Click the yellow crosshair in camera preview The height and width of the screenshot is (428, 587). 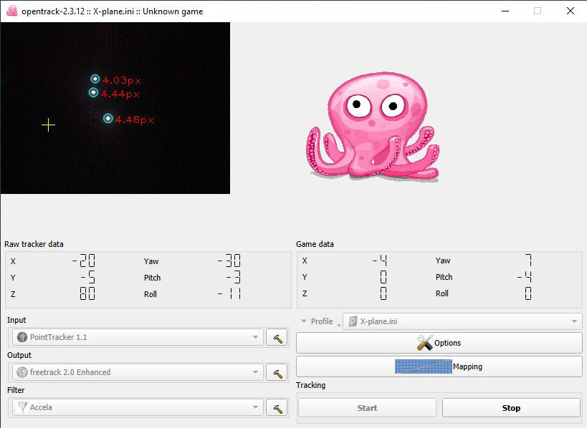coord(48,125)
